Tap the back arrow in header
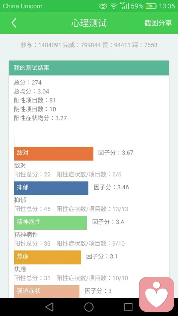Screen dimensions: 178x316 click(14, 23)
